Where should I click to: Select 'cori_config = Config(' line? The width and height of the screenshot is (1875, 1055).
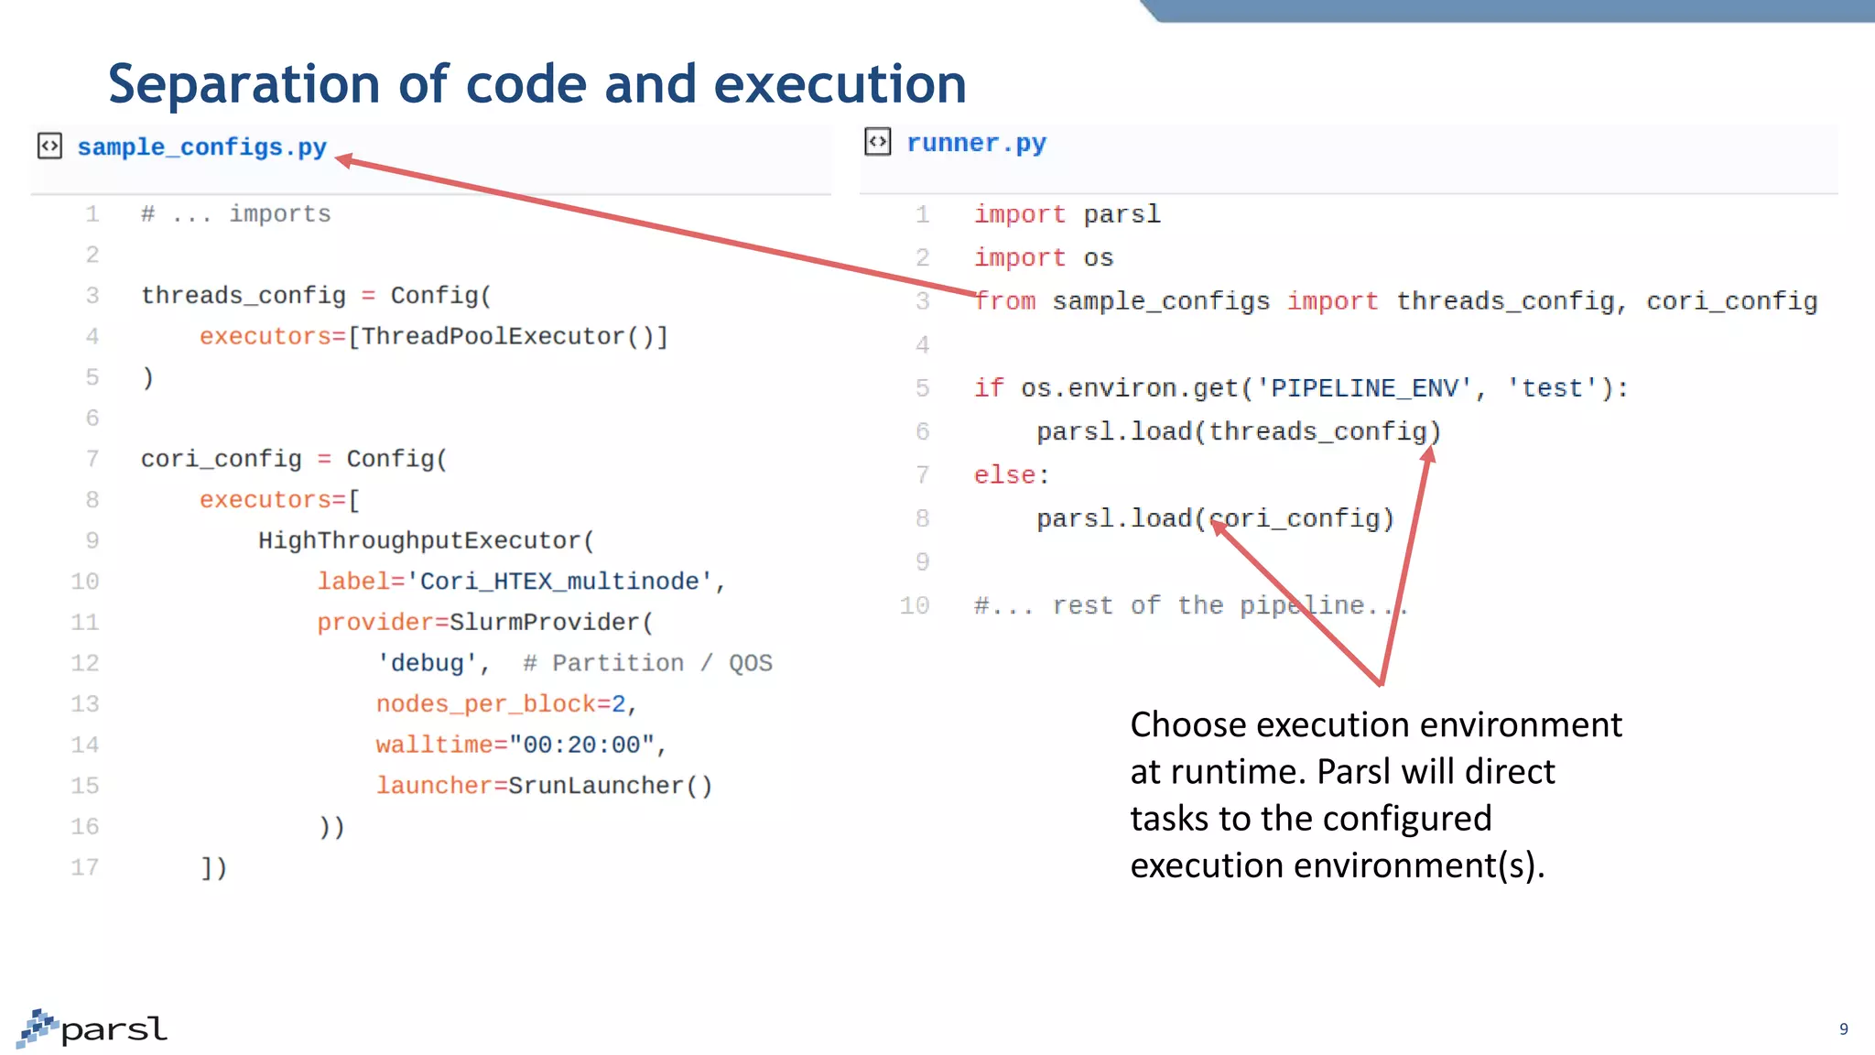[x=294, y=459]
